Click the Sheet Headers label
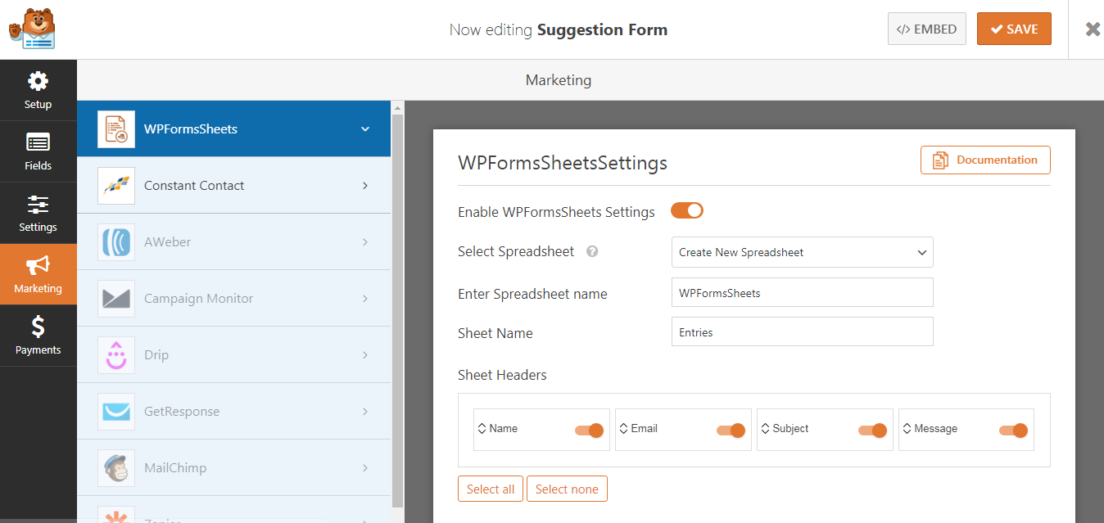1104x523 pixels. click(x=502, y=376)
